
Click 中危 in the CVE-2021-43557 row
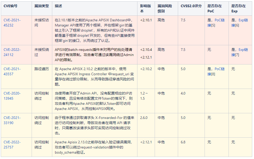click(x=161, y=69)
